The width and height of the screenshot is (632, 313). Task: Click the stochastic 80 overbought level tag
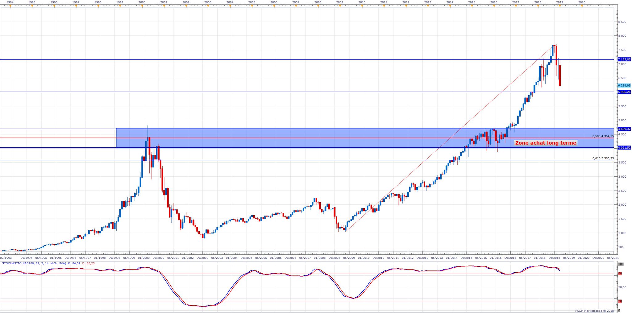[x=620, y=274]
